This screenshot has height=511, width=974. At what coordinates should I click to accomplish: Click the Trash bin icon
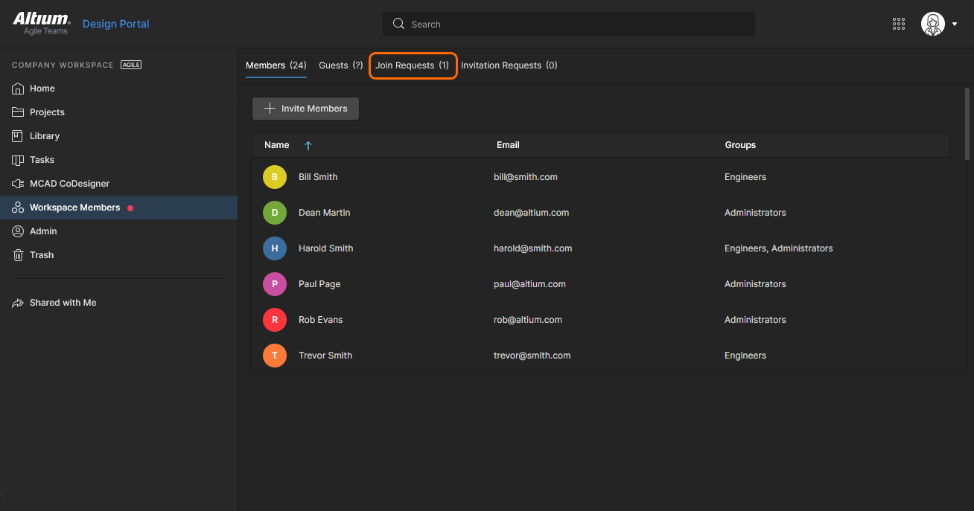pos(18,255)
